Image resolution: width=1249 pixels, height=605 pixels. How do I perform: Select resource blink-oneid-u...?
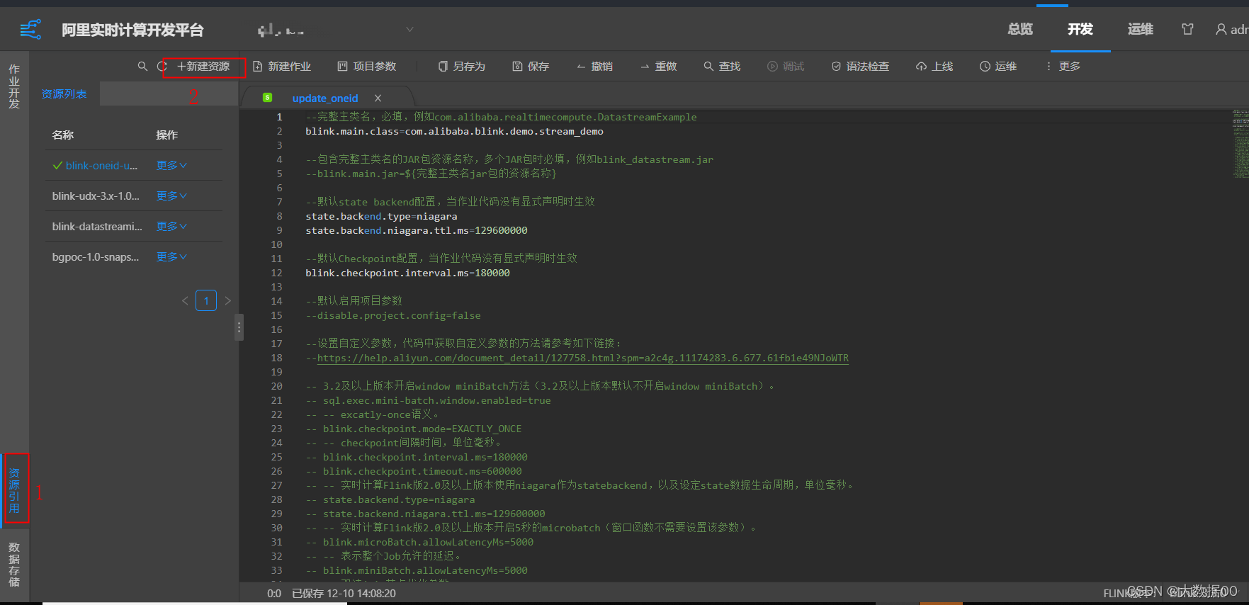(101, 165)
